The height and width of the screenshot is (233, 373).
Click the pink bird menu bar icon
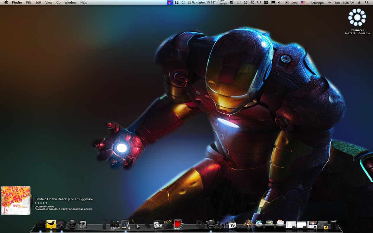170,3
